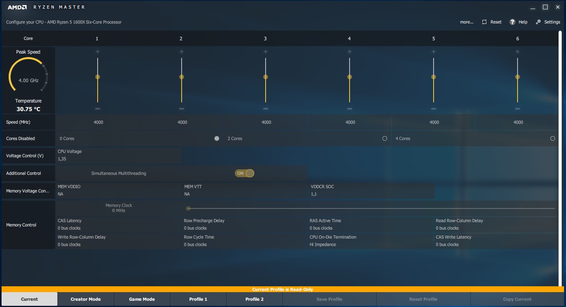Click the Copy Current button
566x307 pixels.
click(517, 299)
